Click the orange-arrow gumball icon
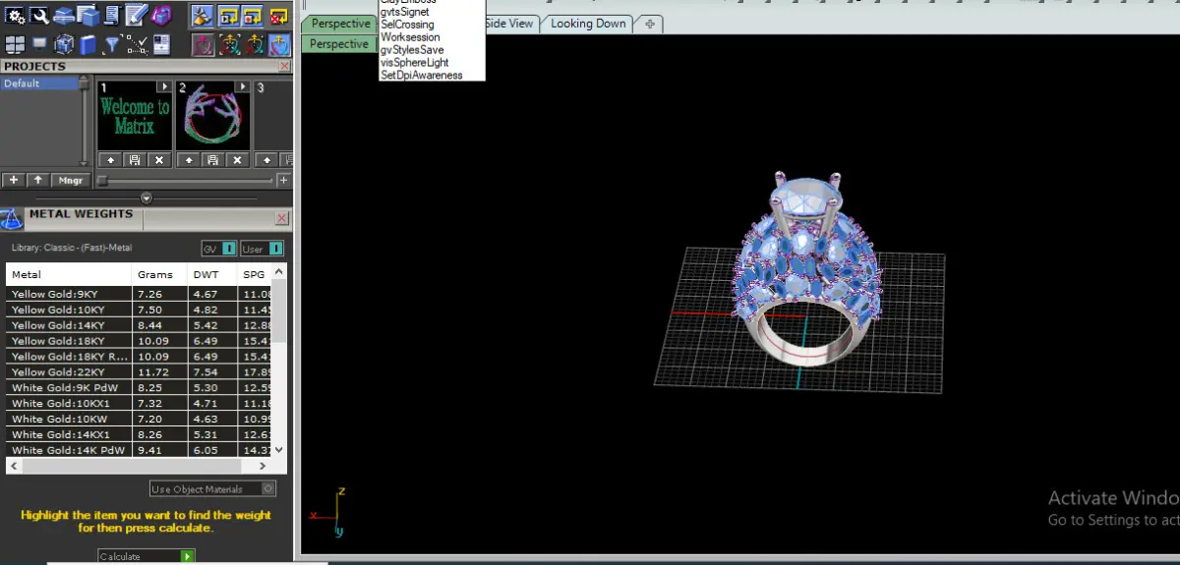Viewport: 1180px width, 565px height. [x=254, y=44]
